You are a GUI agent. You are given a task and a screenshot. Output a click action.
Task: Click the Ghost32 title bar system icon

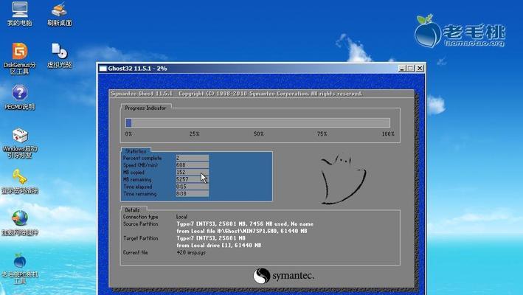pyautogui.click(x=103, y=69)
